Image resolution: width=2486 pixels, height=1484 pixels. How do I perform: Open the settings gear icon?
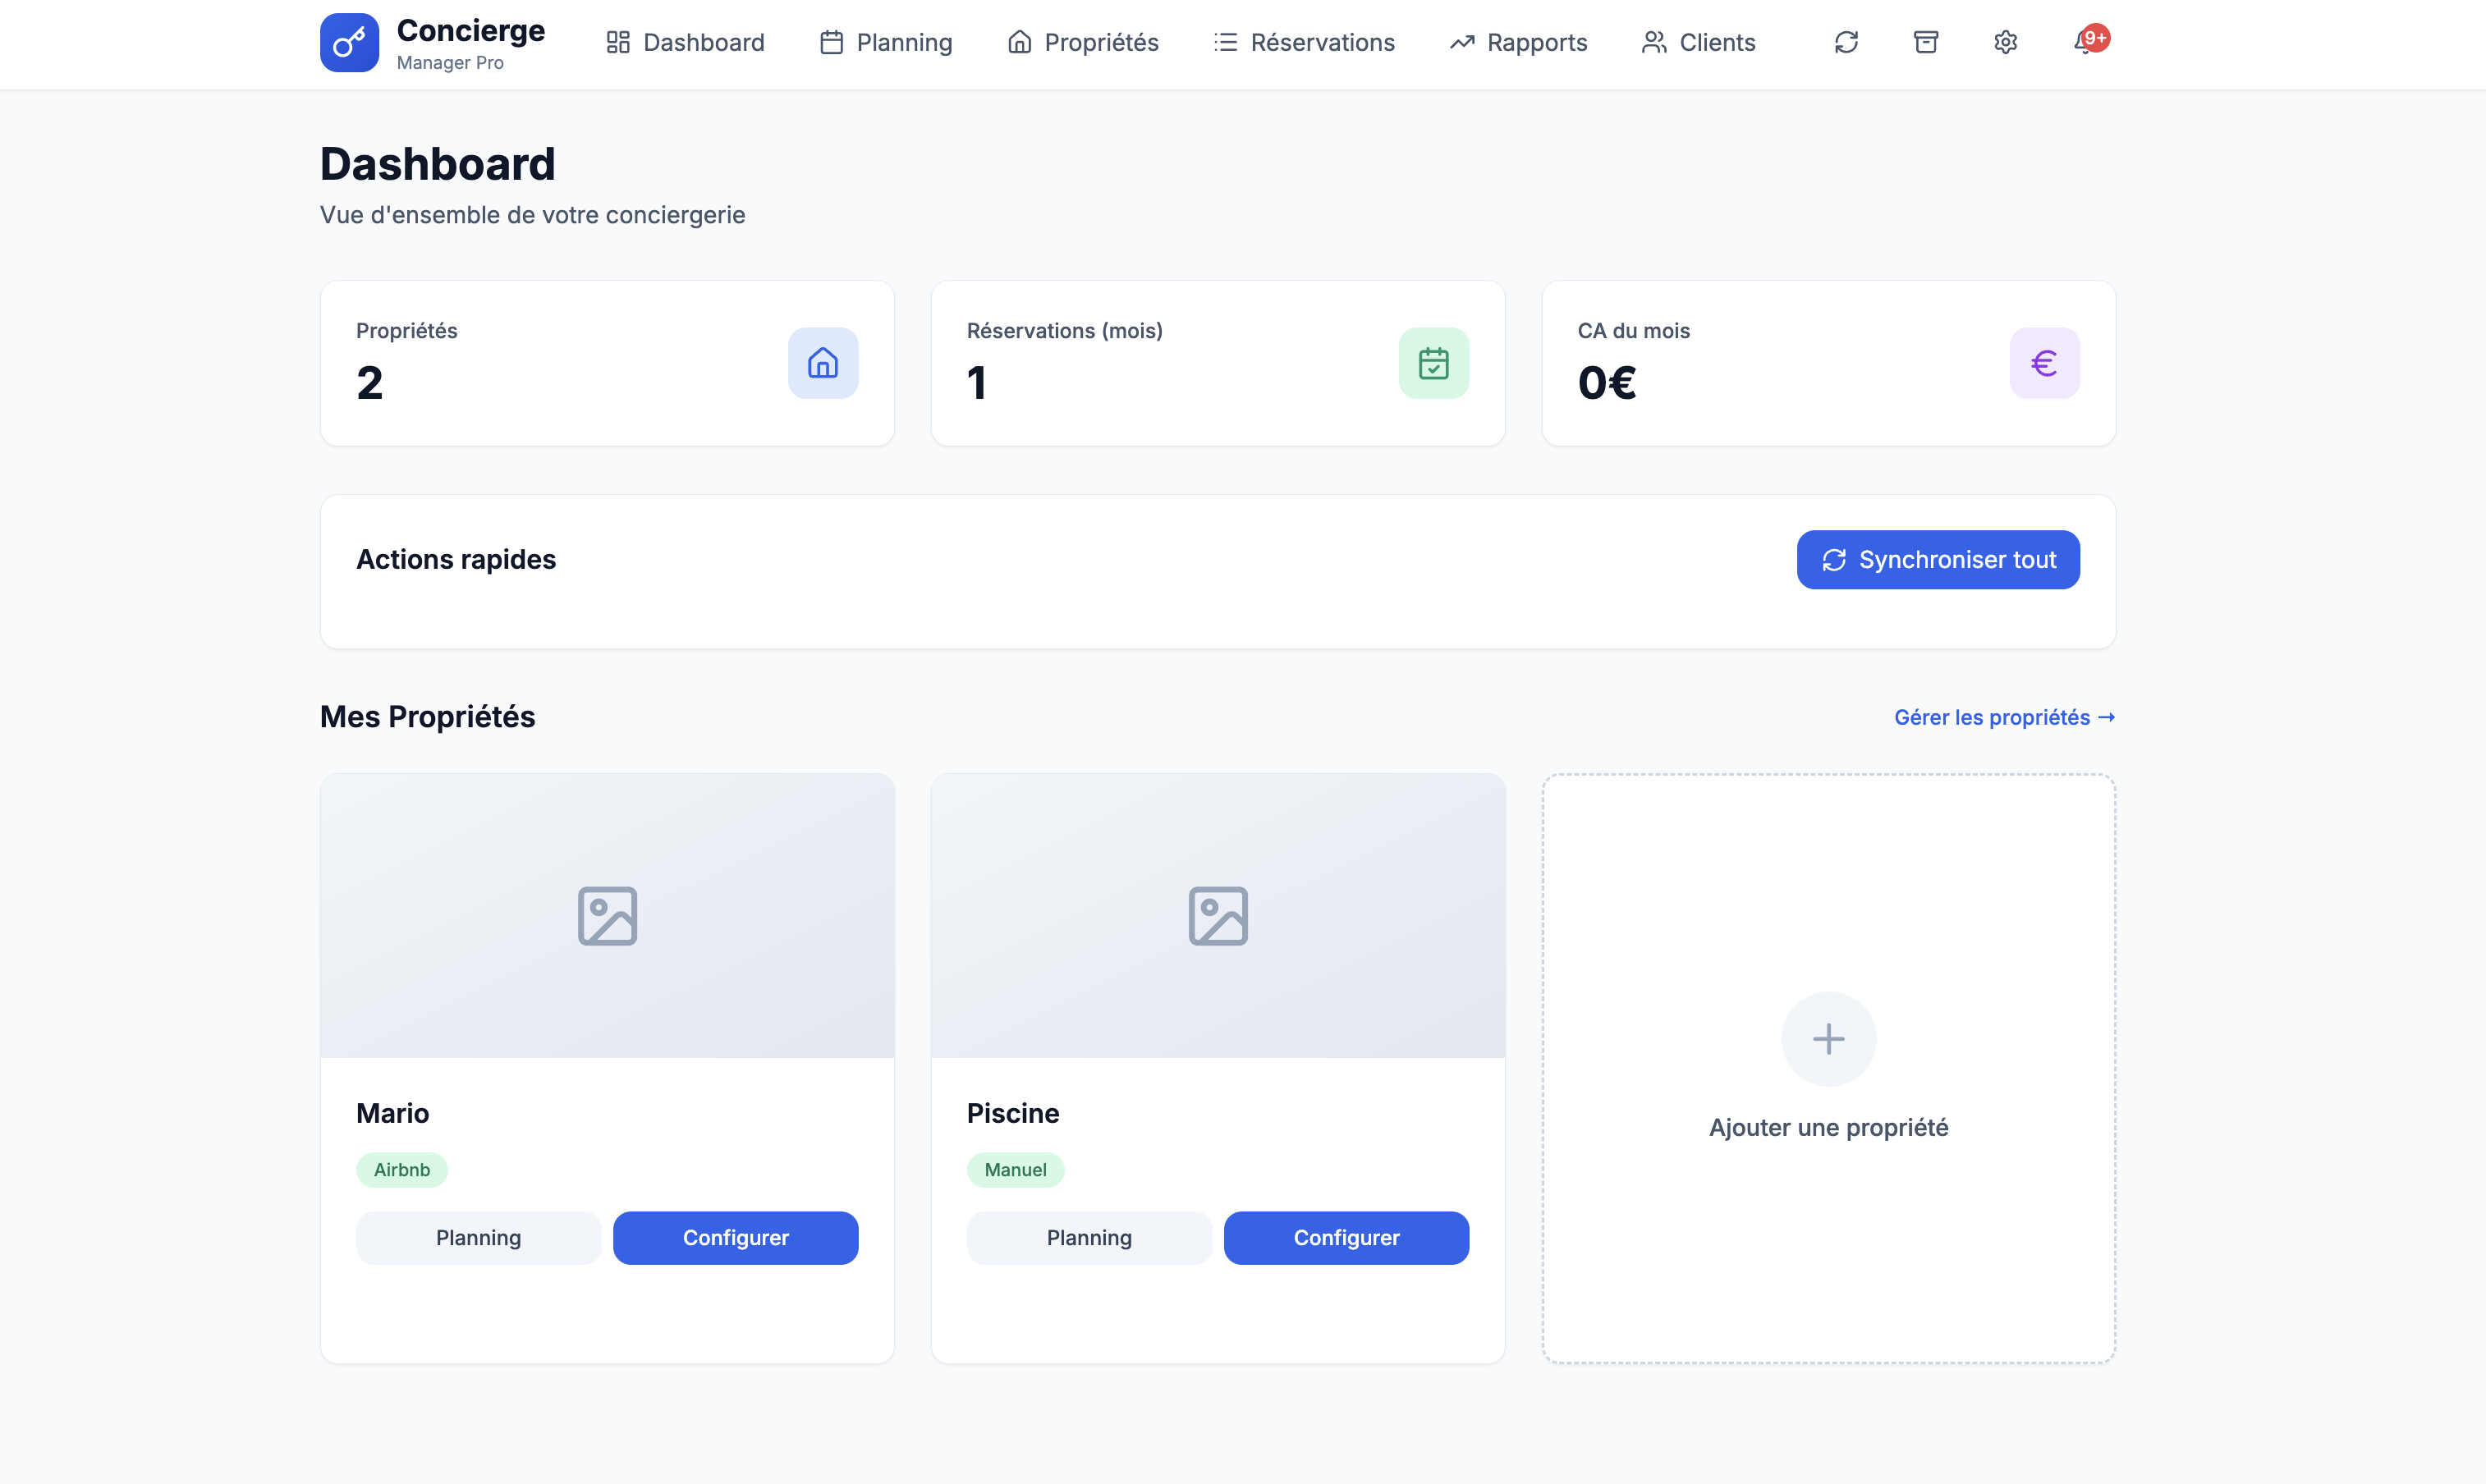pyautogui.click(x=2004, y=42)
